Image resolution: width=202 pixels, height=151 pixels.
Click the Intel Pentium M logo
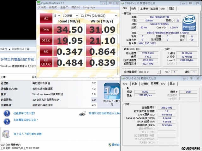click(189, 23)
